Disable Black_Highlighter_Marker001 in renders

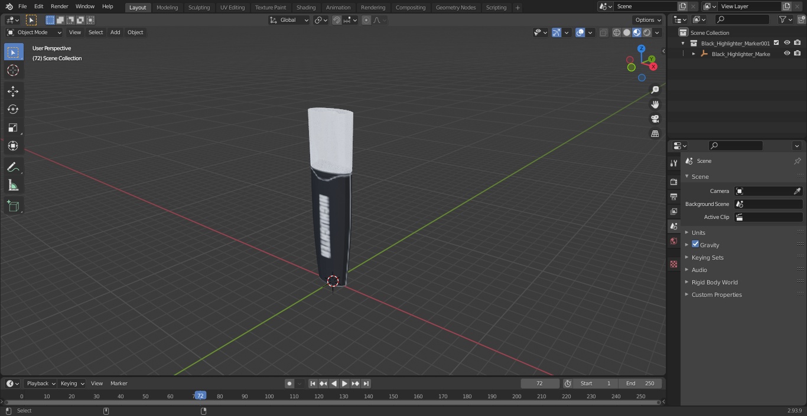[x=798, y=43]
